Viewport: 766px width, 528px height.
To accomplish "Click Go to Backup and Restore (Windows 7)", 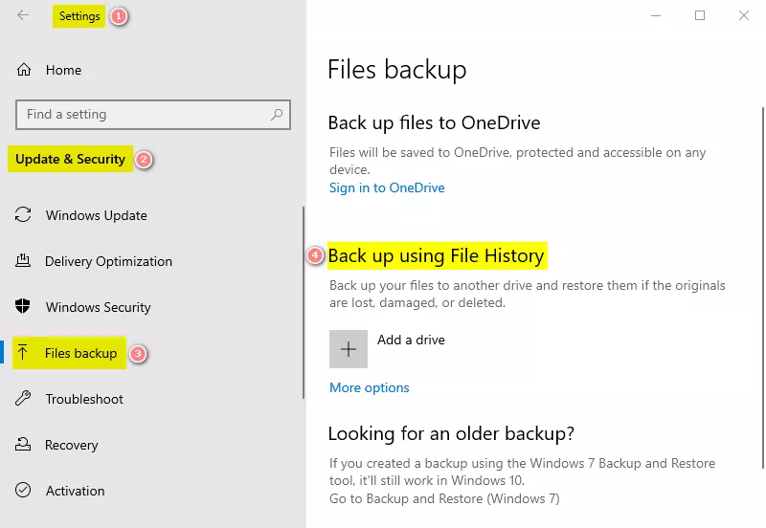I will [x=444, y=498].
